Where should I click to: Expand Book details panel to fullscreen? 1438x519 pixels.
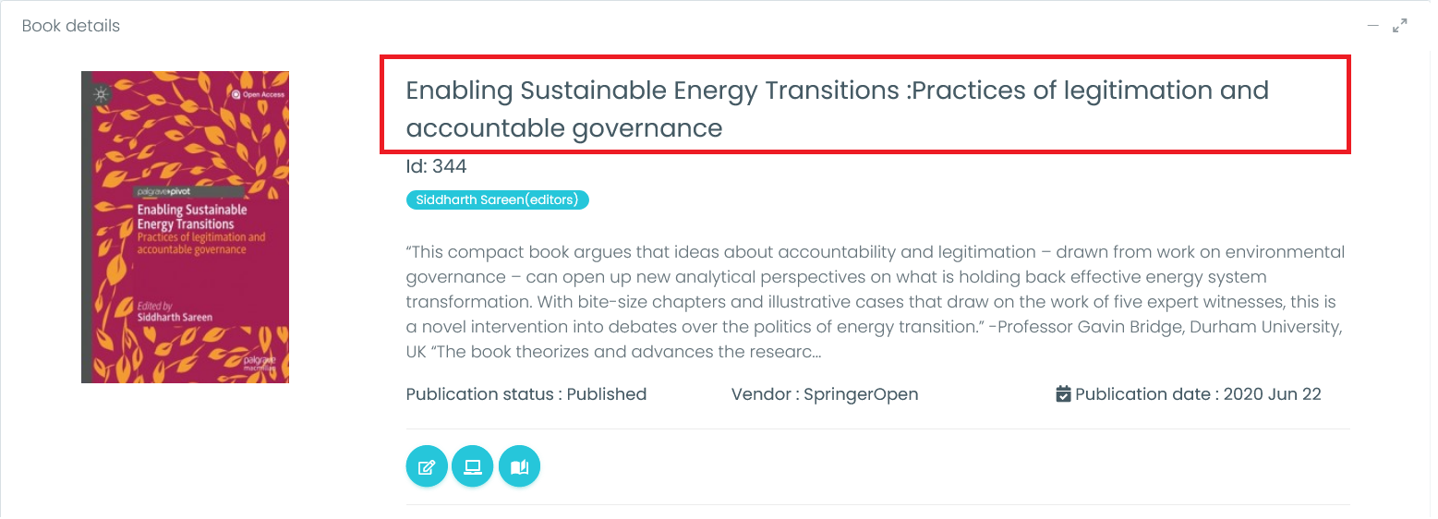1400,26
